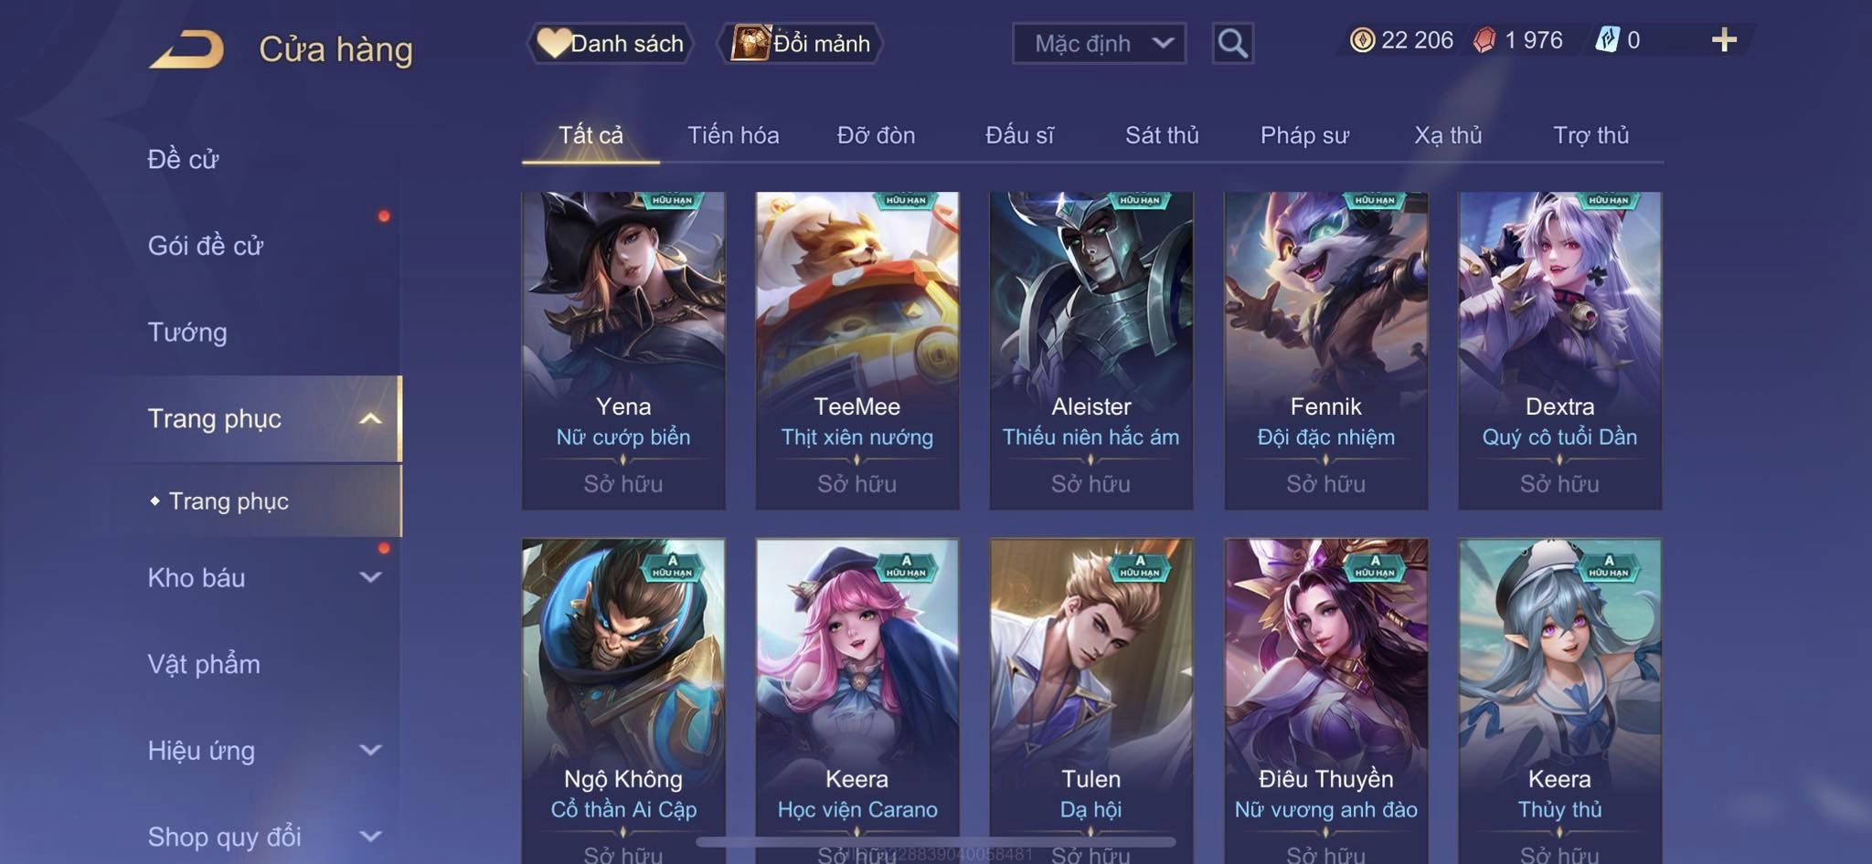Tap the blue voucher ticket icon
1872x864 pixels.
point(1608,40)
